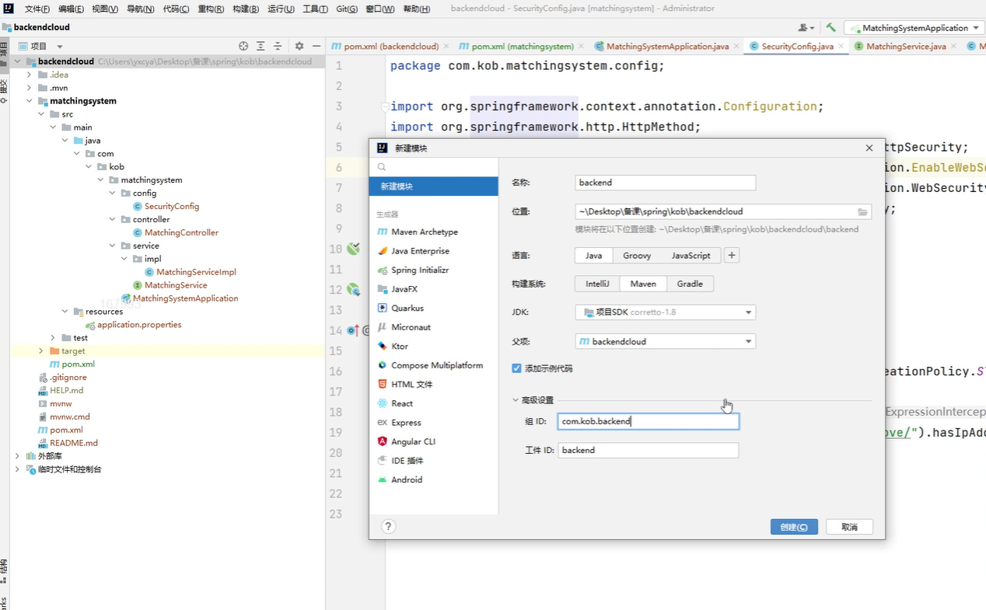This screenshot has height=610, width=986.
Task: Select Gradle as the build system
Action: click(690, 284)
